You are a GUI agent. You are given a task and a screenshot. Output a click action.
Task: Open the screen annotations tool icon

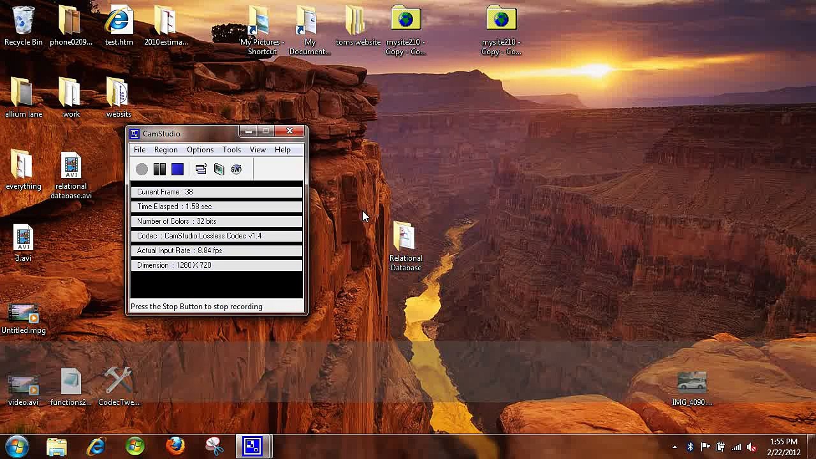click(x=219, y=169)
